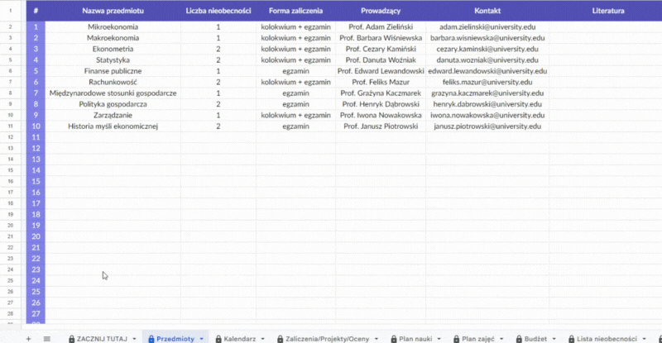The width and height of the screenshot is (662, 343).
Task: Click the Literatura column header
Action: coord(608,11)
